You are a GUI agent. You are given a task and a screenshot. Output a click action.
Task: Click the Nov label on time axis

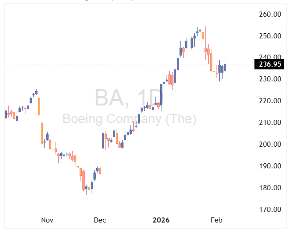[x=47, y=220]
